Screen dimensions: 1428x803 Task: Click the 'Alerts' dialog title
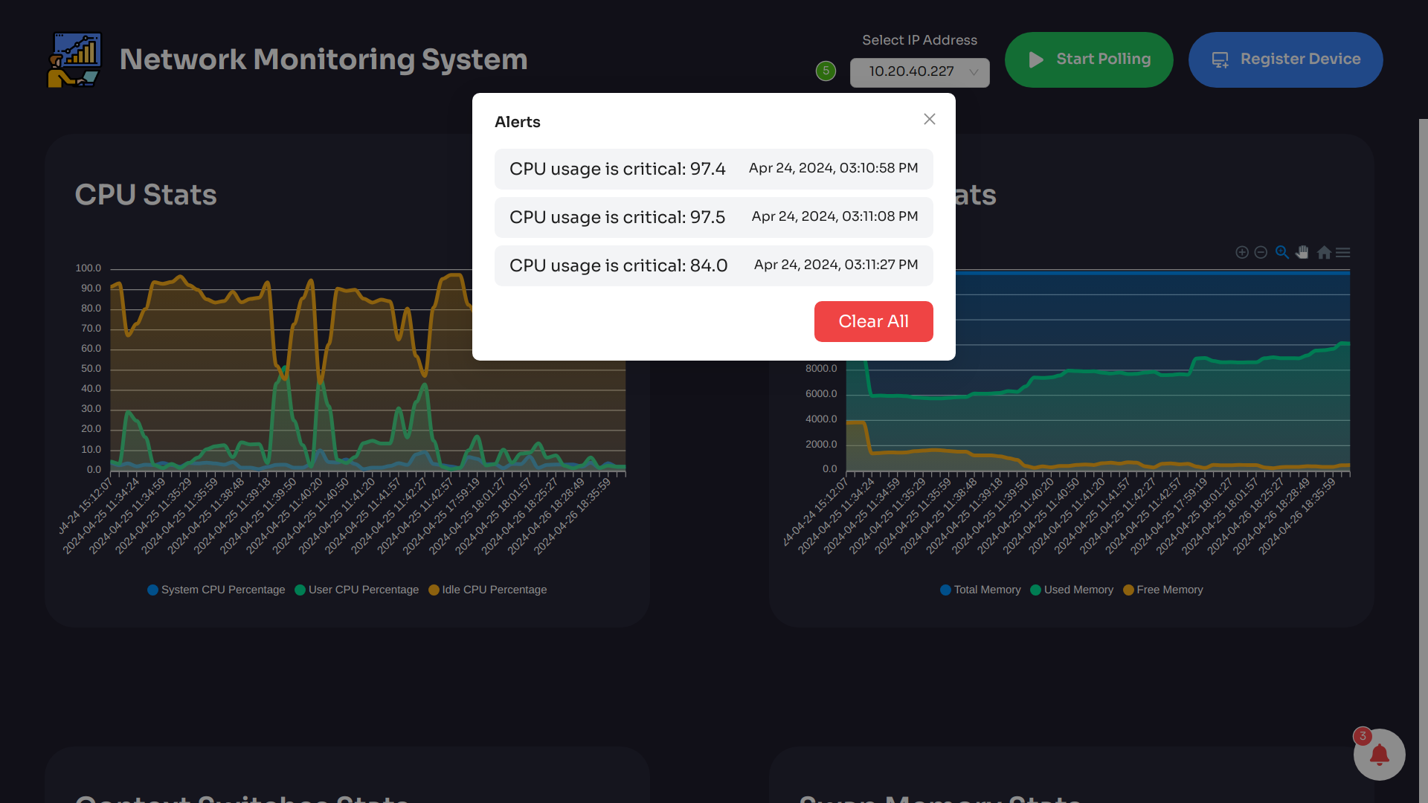click(518, 122)
